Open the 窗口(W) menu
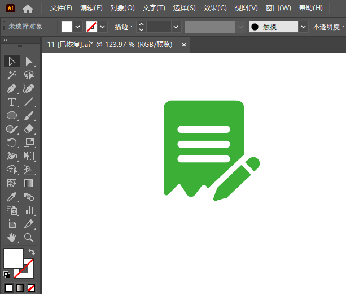The image size is (346, 294). tap(278, 8)
